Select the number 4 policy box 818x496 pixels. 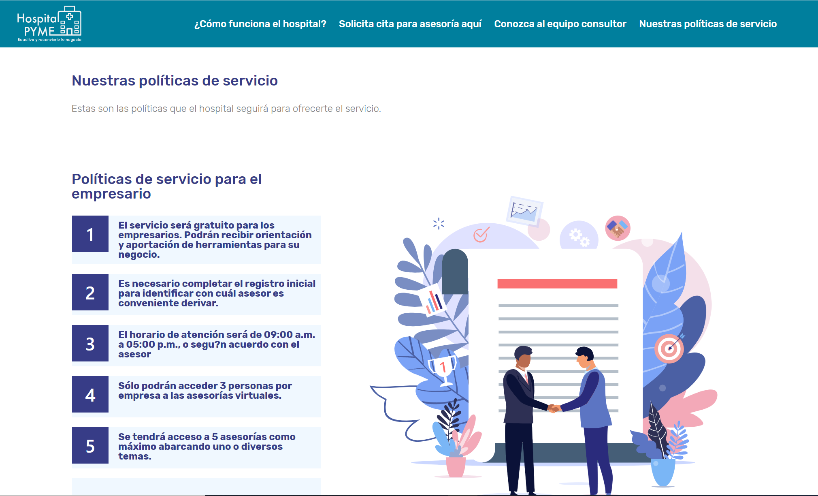[90, 395]
